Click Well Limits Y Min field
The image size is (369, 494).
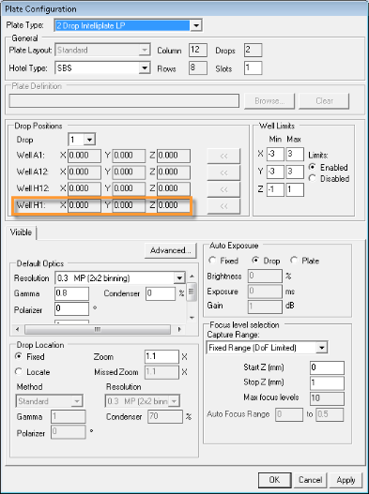275,172
